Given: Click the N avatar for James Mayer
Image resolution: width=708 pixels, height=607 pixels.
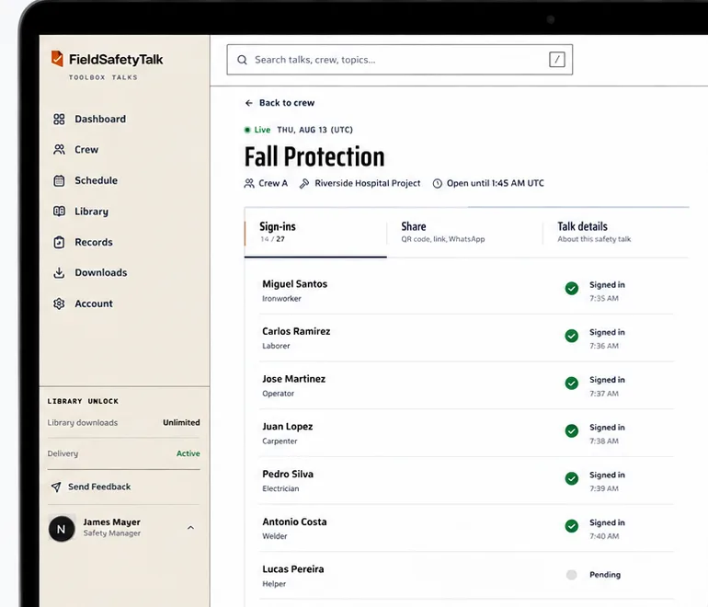Looking at the screenshot, I should pos(62,529).
